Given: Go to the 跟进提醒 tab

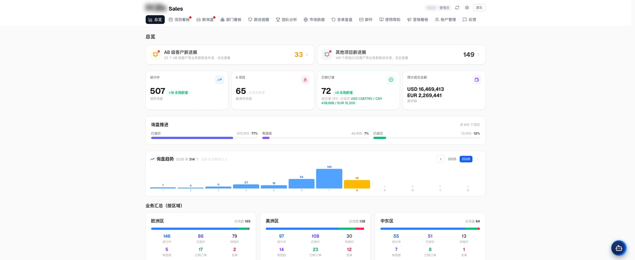Looking at the screenshot, I should pyautogui.click(x=259, y=20).
